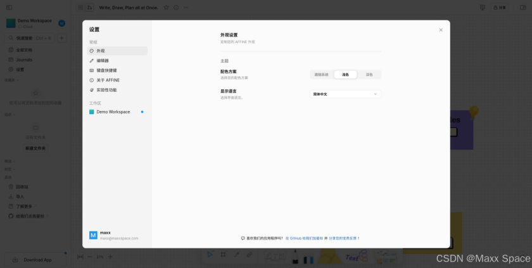Collapse the 收藏夹 section
Viewport: 532px width, 268px height.
pyautogui.click(x=11, y=80)
